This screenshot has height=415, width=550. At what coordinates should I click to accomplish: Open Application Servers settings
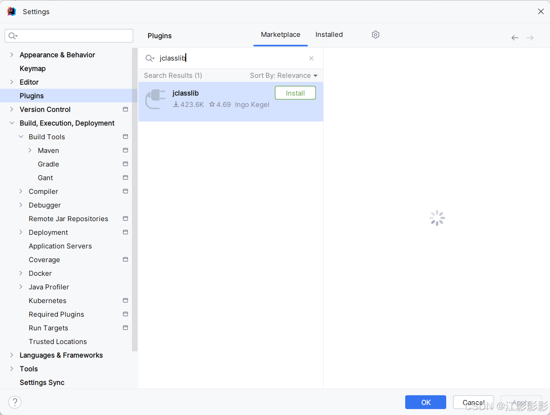pos(60,246)
